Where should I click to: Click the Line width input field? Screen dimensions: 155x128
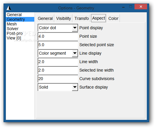58,62
